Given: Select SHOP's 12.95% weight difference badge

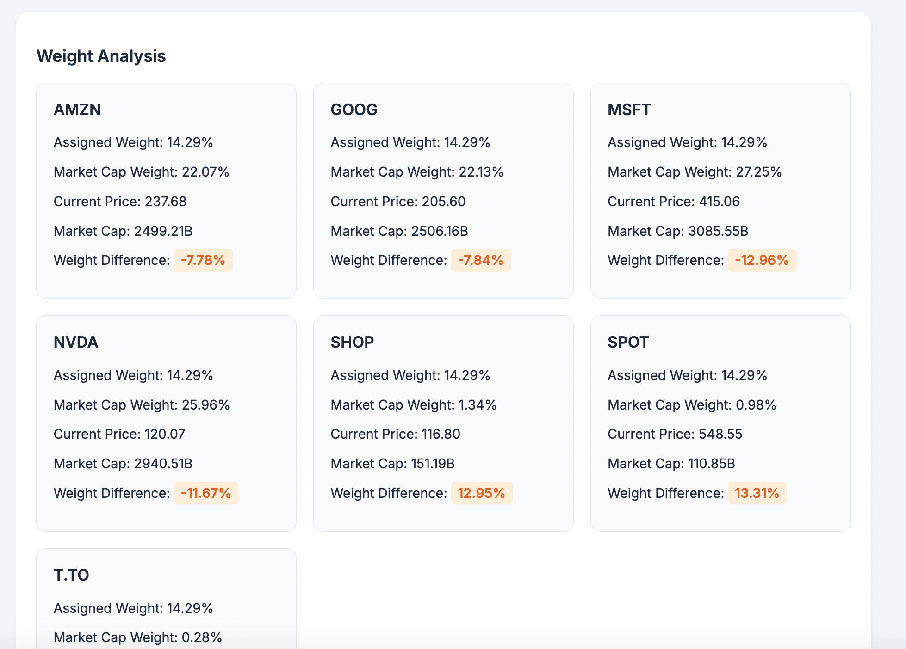Looking at the screenshot, I should tap(481, 493).
